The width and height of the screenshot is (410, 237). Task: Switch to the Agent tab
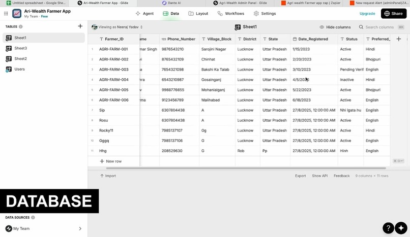click(144, 14)
